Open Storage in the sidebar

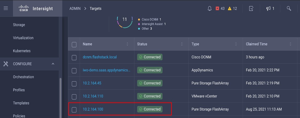[x=19, y=25]
